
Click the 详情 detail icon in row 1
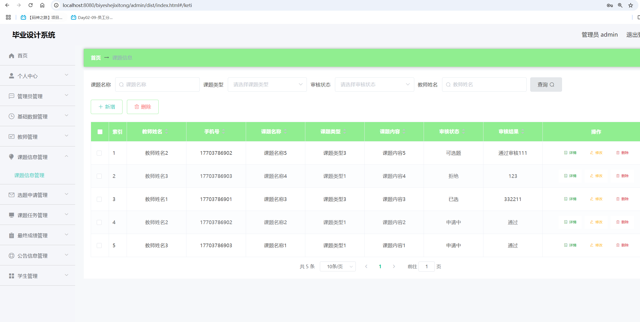pyautogui.click(x=566, y=153)
